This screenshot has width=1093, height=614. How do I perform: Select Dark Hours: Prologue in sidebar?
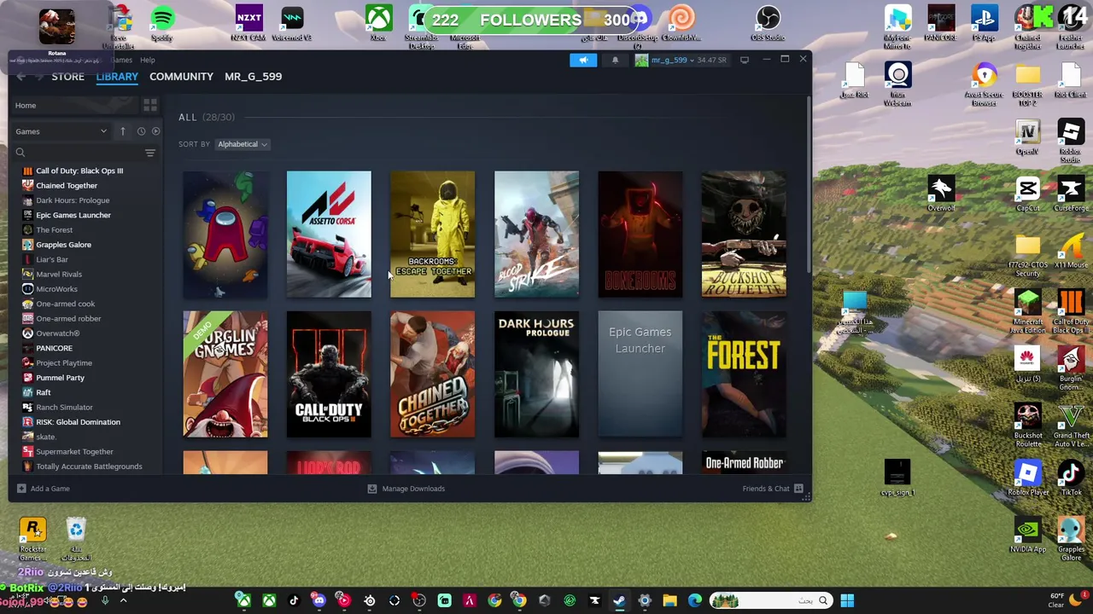[x=73, y=200]
